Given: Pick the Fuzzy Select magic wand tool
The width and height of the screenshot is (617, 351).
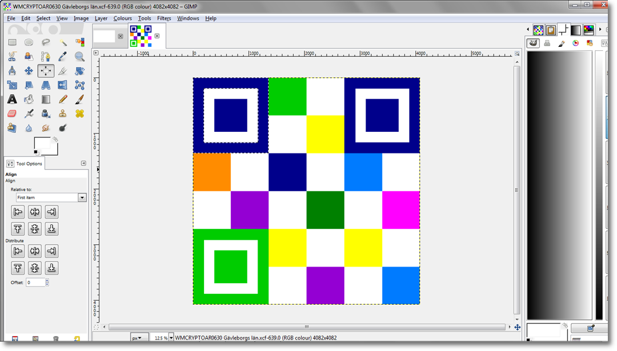Looking at the screenshot, I should (x=63, y=42).
